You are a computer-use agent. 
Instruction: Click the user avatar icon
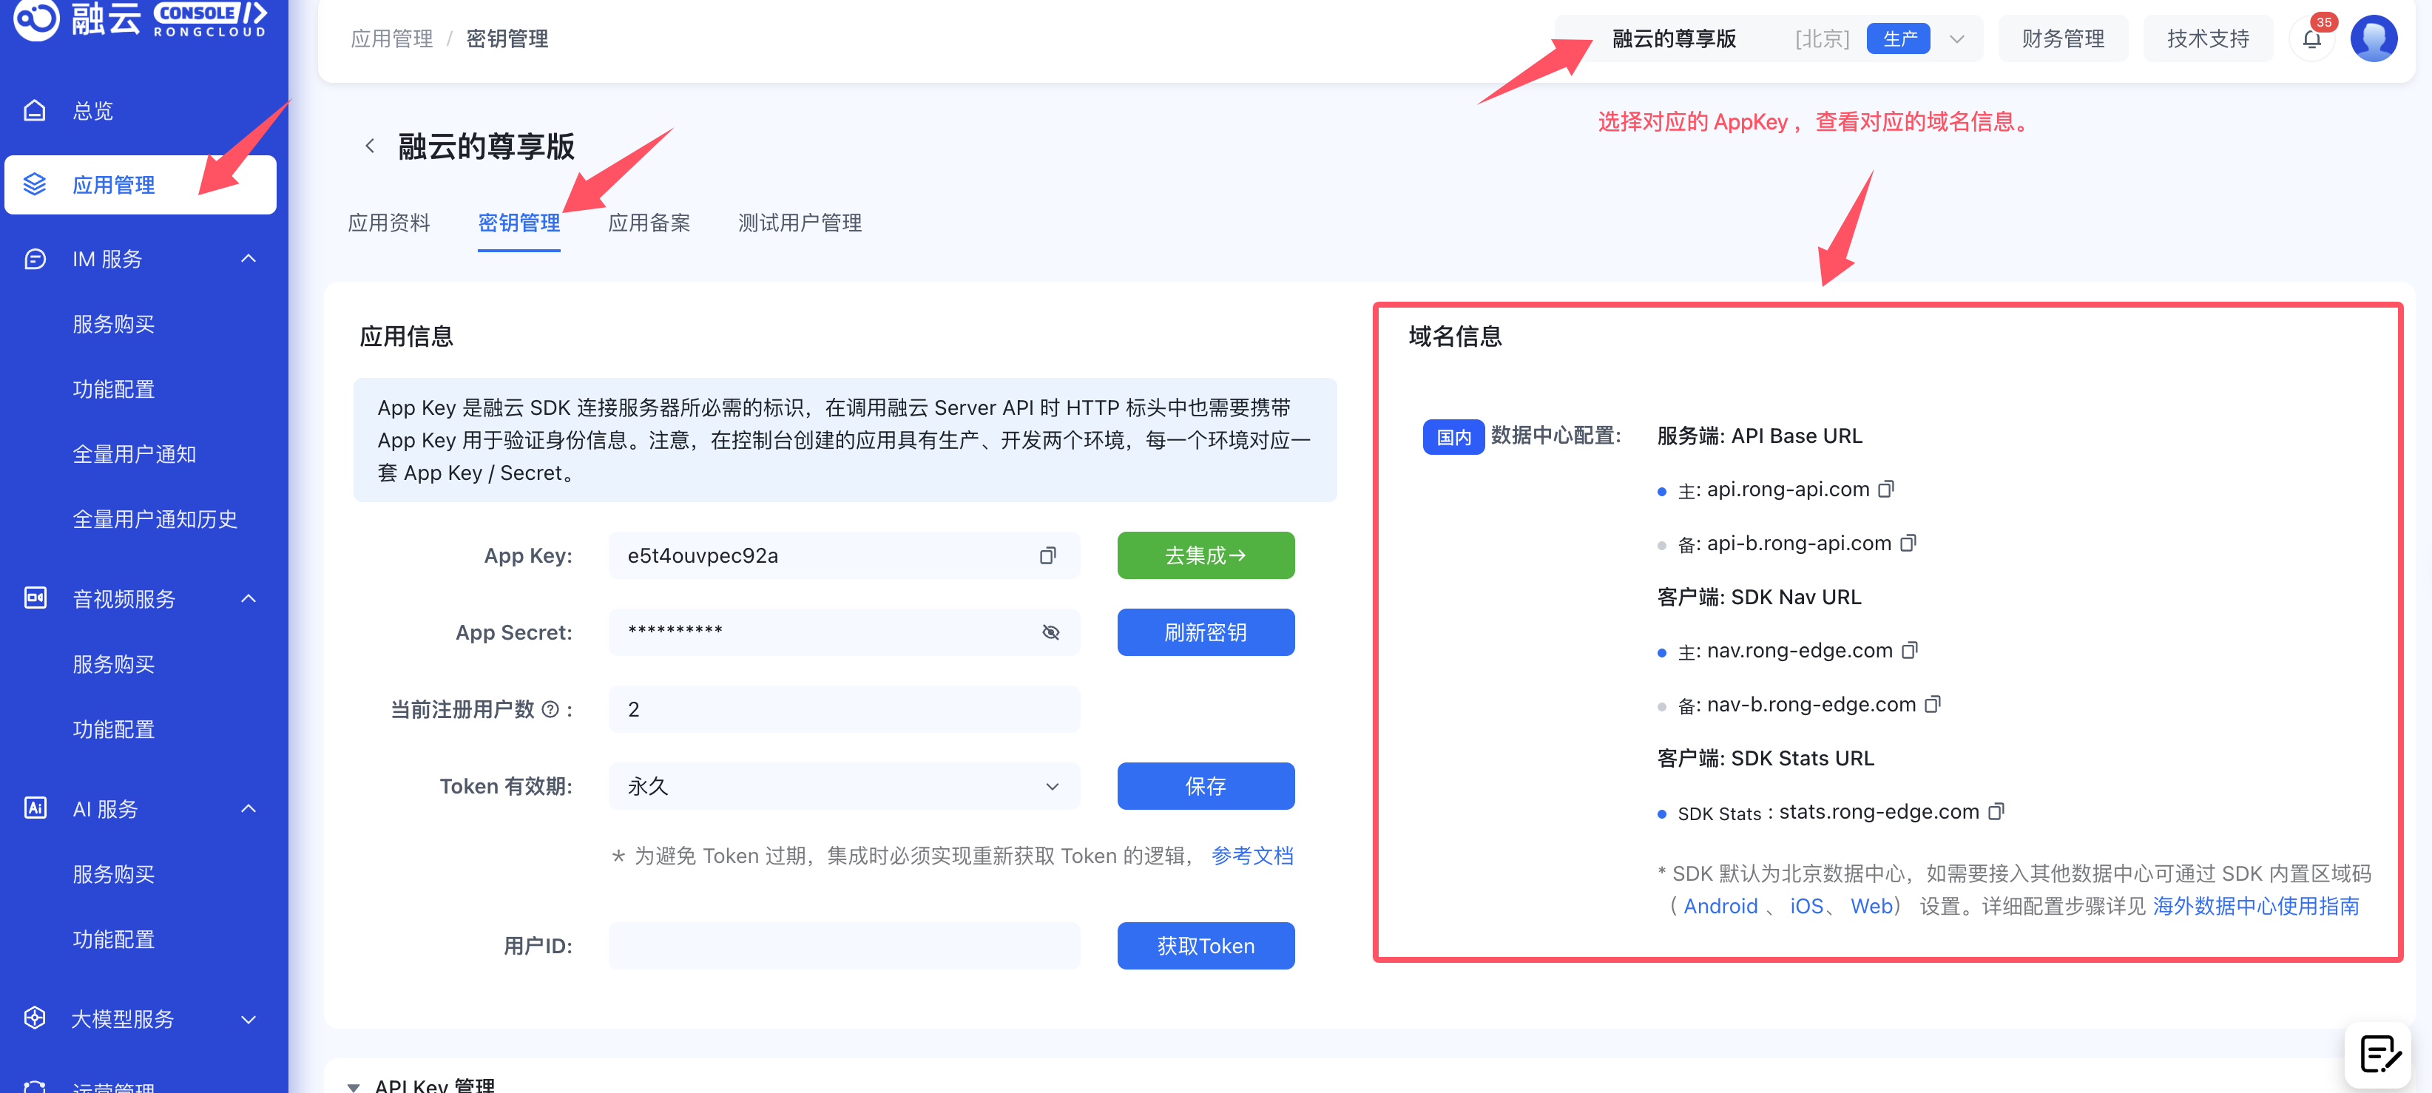[2374, 38]
